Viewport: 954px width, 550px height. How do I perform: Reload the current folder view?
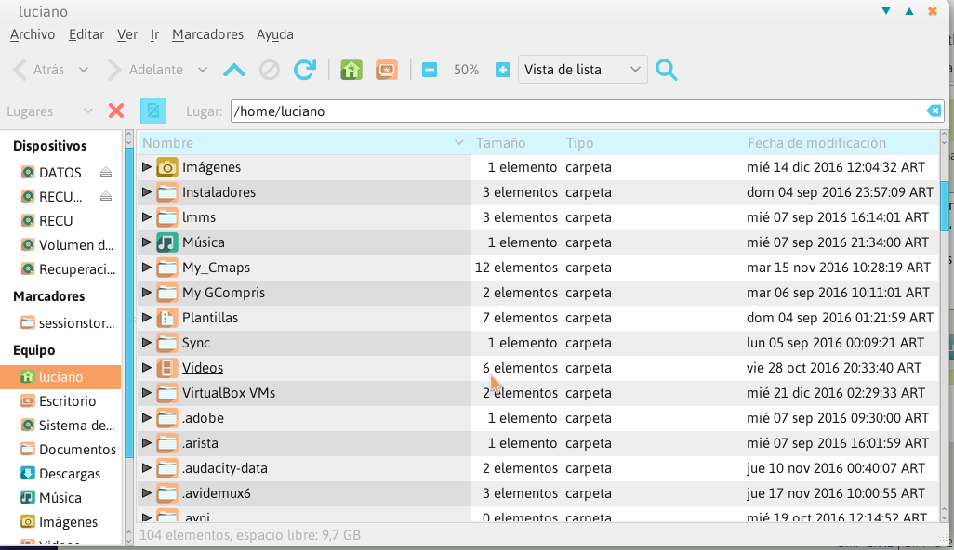click(x=305, y=70)
